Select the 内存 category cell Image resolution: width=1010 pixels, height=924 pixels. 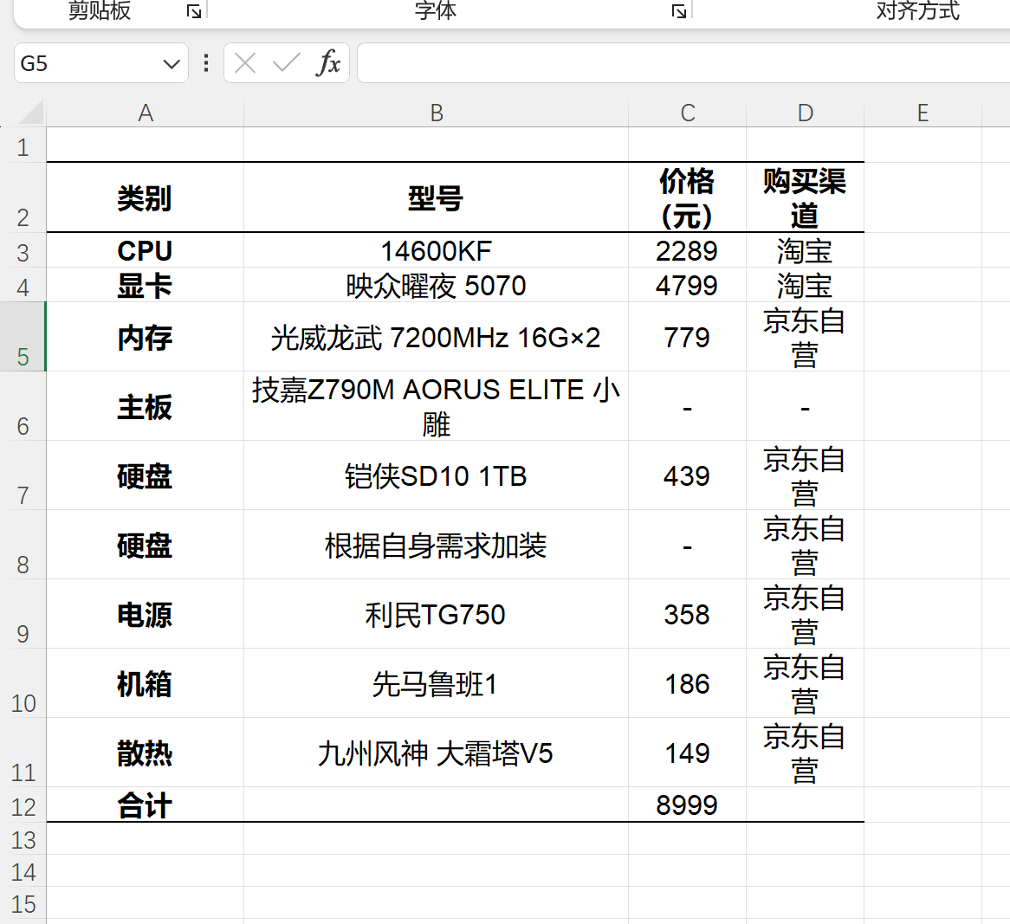coord(146,336)
